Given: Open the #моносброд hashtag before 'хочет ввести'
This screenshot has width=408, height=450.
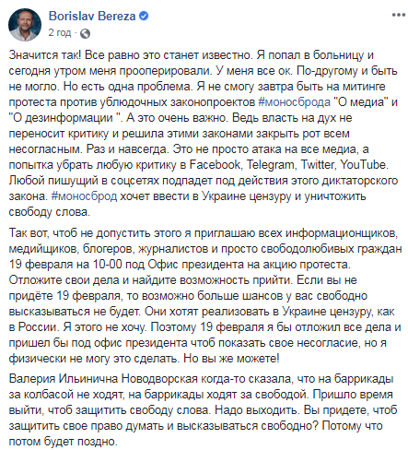Looking at the screenshot, I should (x=84, y=196).
